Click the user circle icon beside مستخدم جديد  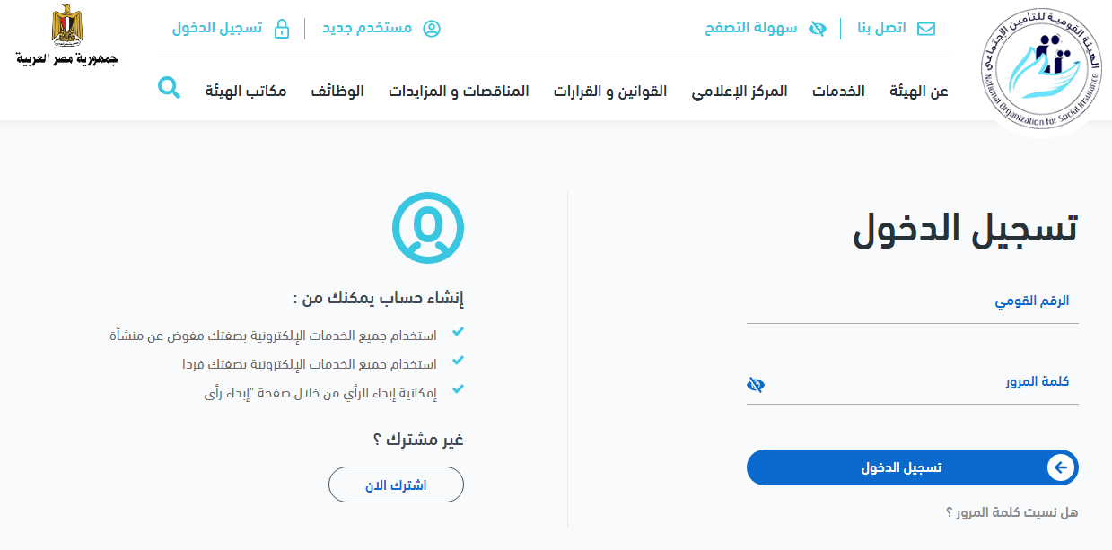click(x=432, y=29)
